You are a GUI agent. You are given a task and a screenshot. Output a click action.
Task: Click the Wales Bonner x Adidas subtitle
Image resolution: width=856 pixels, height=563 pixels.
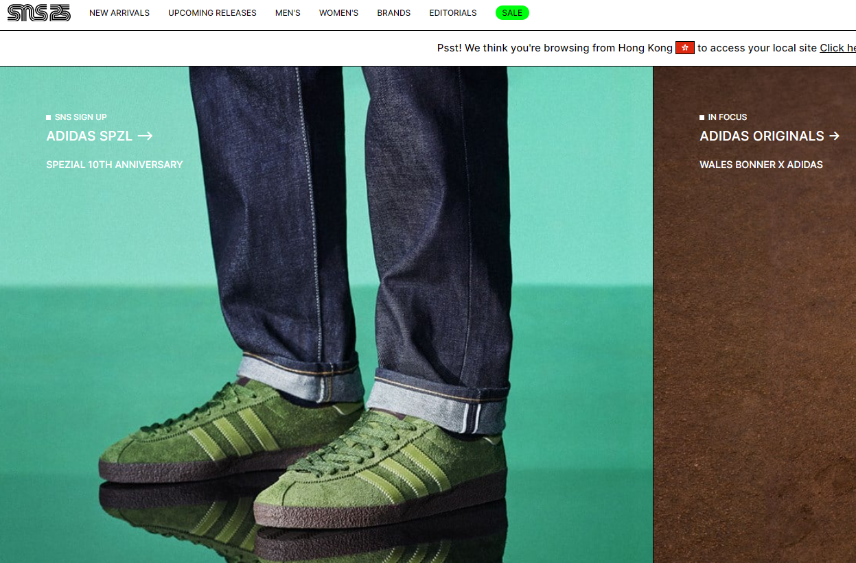pos(761,165)
